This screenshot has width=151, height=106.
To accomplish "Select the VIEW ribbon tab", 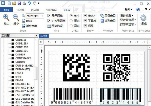I will pos(67,10).
